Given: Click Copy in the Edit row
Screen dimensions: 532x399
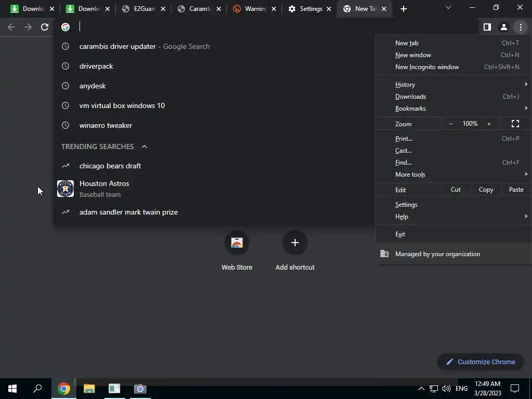Looking at the screenshot, I should tap(486, 190).
